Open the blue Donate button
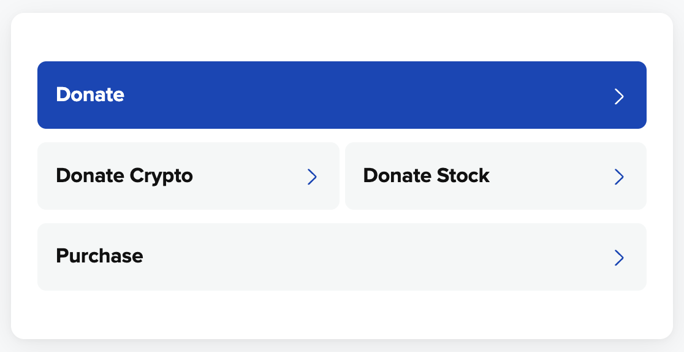Image resolution: width=684 pixels, height=352 pixels. point(341,95)
